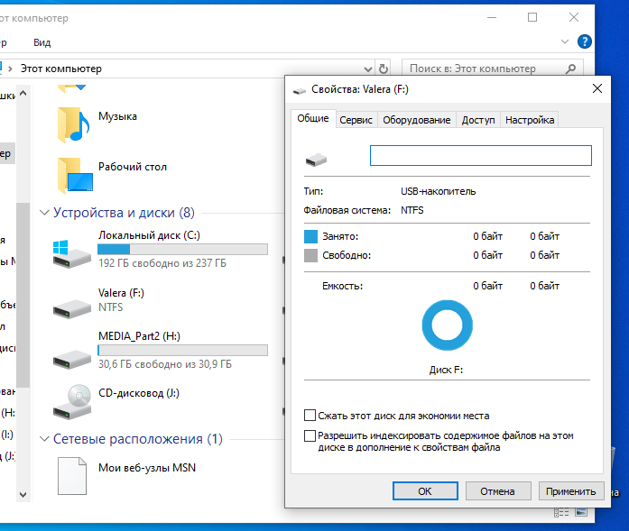Open the Desktop folder icon (Рабочий стол)
This screenshot has height=531, width=629.
76,175
